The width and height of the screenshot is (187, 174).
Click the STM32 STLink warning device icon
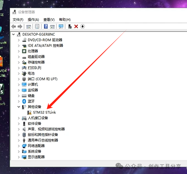tap(29, 112)
